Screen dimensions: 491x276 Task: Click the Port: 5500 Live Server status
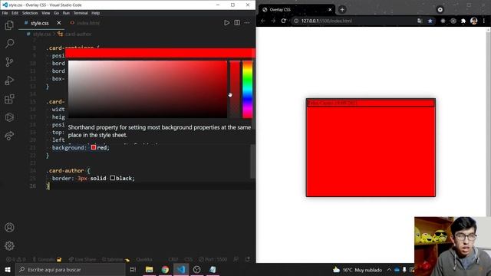tap(213, 259)
